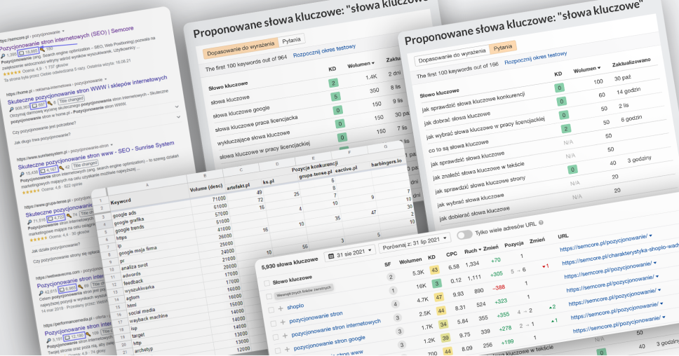Click the key icon beside 42 on the Sunrise result
Viewport: 679px width, 356px height.
pos(61,167)
